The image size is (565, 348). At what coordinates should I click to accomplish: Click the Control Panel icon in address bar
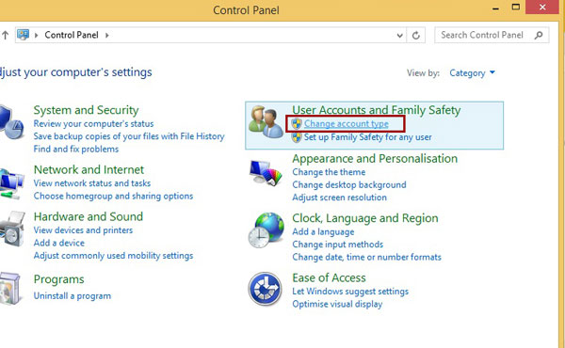[x=23, y=35]
